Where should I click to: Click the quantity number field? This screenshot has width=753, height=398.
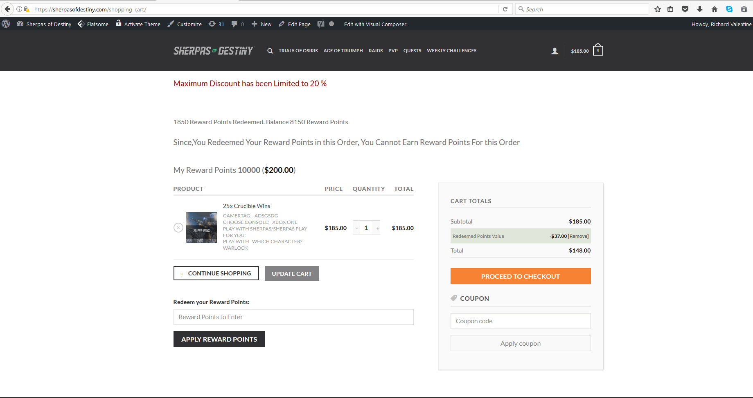click(366, 228)
